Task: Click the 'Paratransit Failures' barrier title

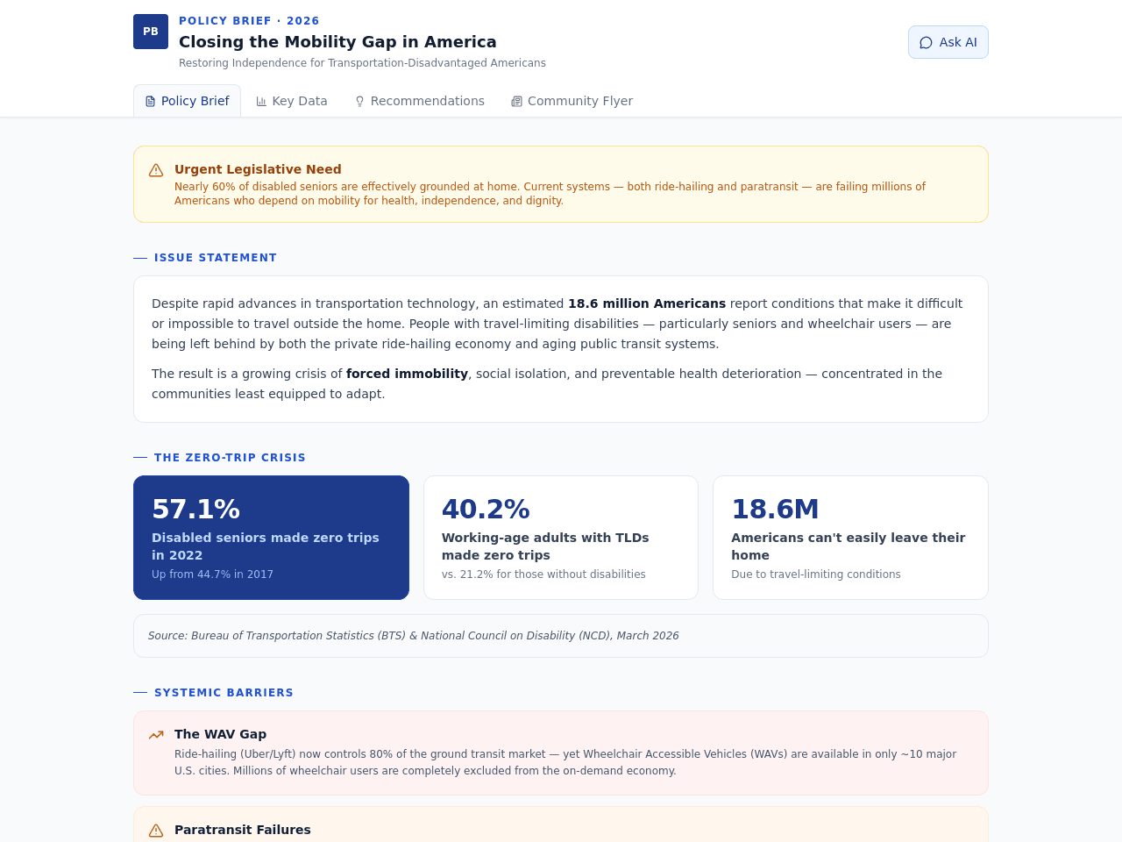Action: tap(243, 830)
